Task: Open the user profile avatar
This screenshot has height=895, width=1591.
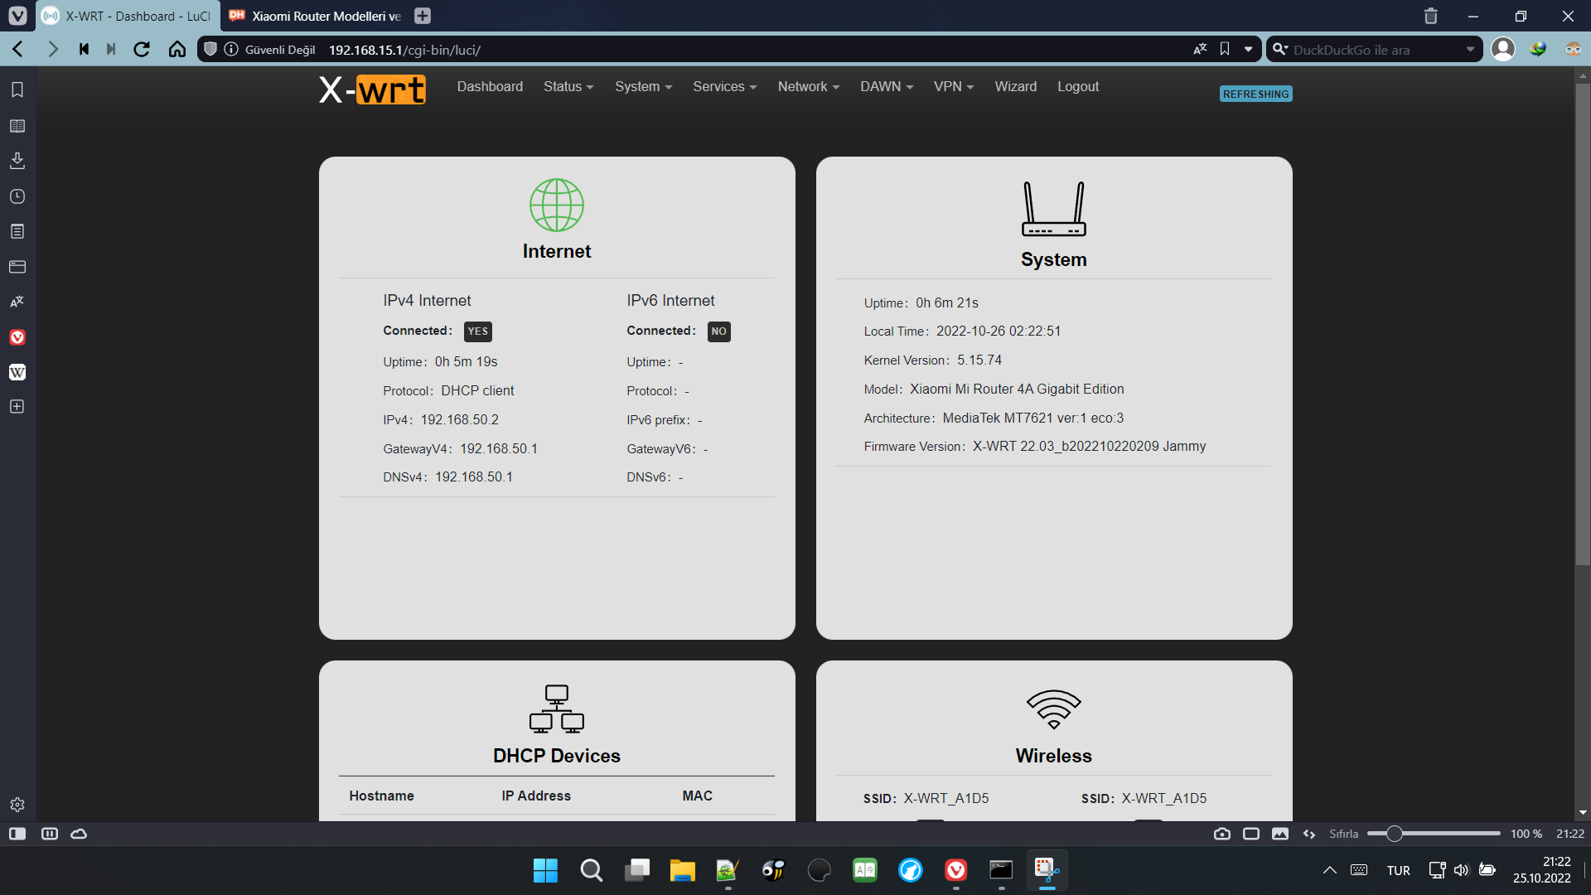Action: click(x=1503, y=50)
